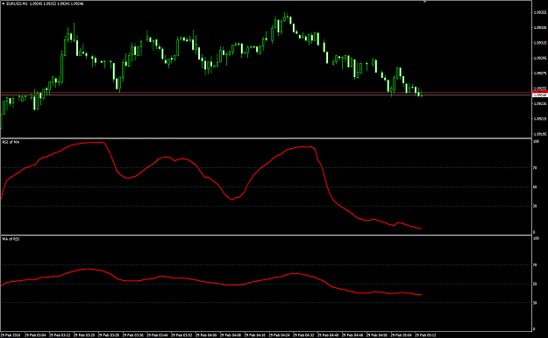
Task: Click the "29 Feb 04:00" time label
Action: [206, 335]
